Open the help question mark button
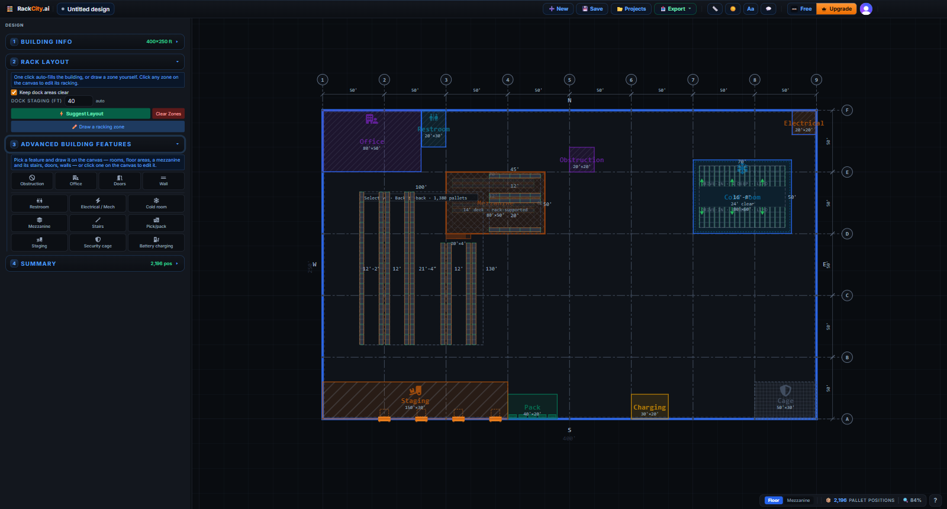Viewport: 947px width, 509px height. click(935, 500)
